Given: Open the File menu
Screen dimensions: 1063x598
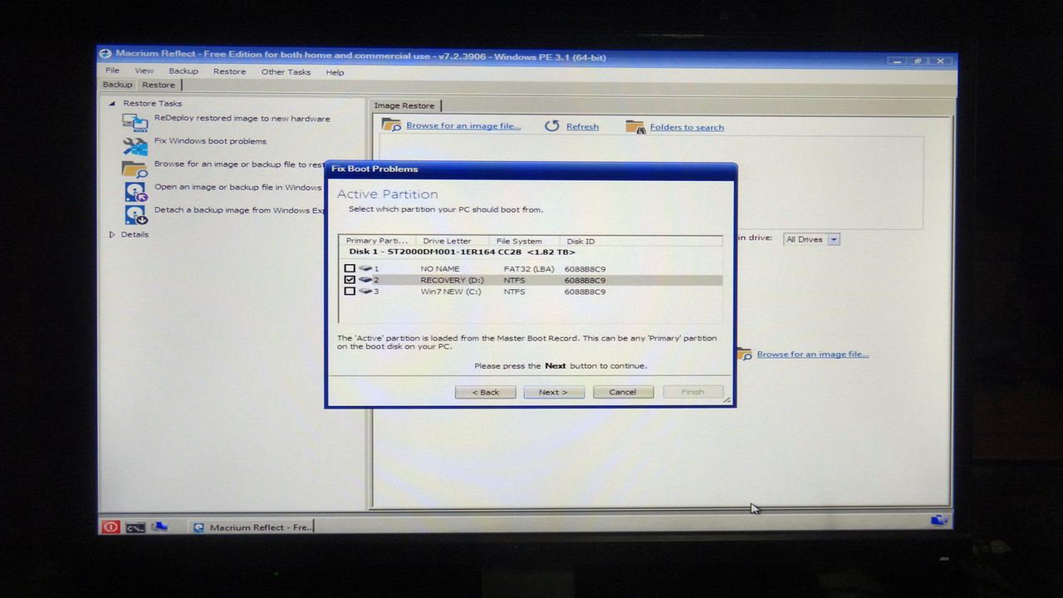Looking at the screenshot, I should click(112, 71).
